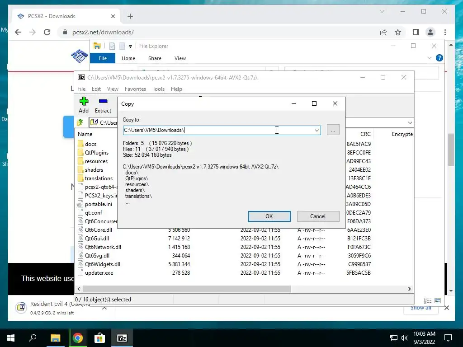Click File Explorer help question mark icon

(x=439, y=58)
